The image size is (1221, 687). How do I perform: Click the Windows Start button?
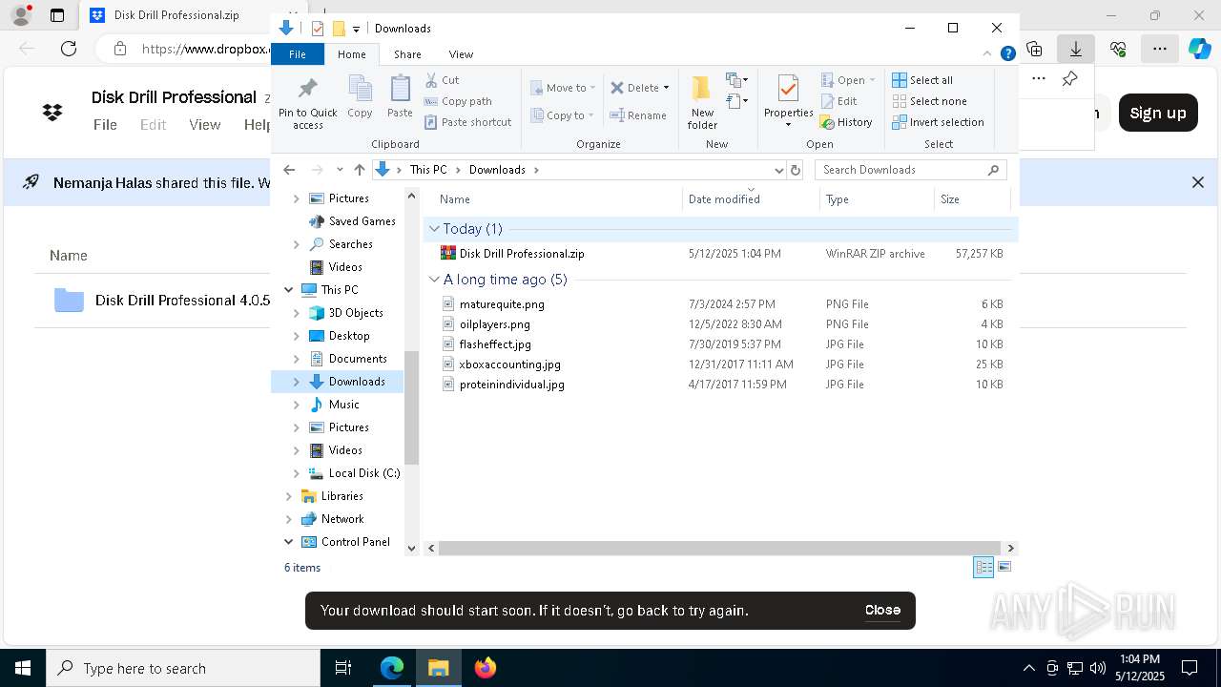click(x=23, y=668)
